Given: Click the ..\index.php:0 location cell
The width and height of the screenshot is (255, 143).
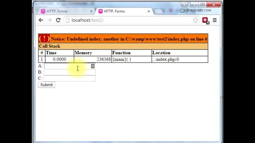Looking at the screenshot, I should pos(180,59).
